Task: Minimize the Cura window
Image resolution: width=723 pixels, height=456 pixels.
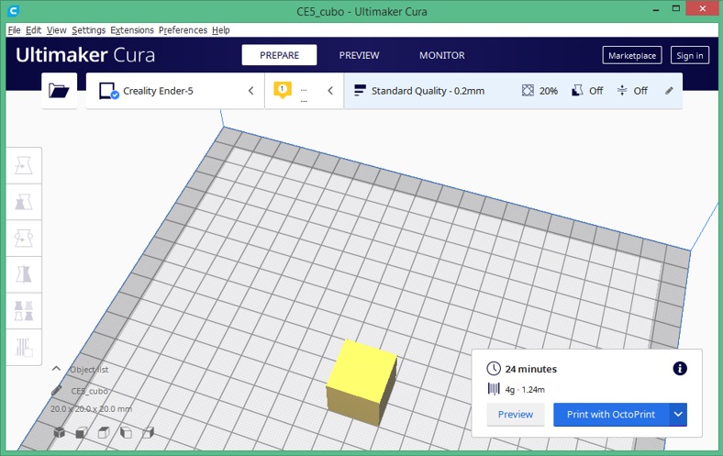Action: point(656,9)
